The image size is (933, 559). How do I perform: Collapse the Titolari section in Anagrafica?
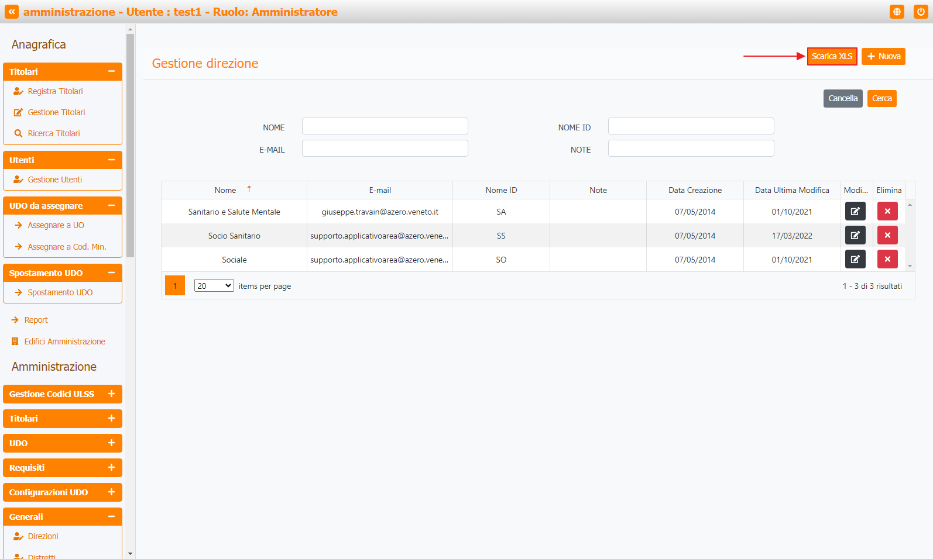click(x=111, y=72)
